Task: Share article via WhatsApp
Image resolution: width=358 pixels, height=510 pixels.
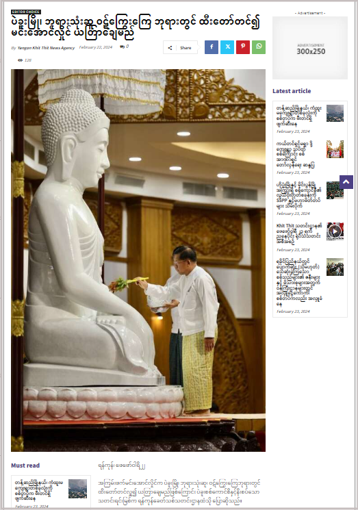Action: [x=259, y=47]
